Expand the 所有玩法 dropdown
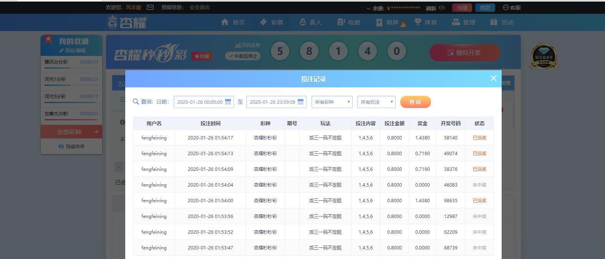 376,102
